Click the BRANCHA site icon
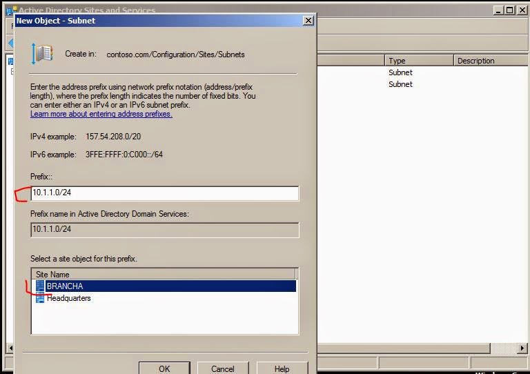The width and height of the screenshot is (530, 374). click(x=40, y=286)
